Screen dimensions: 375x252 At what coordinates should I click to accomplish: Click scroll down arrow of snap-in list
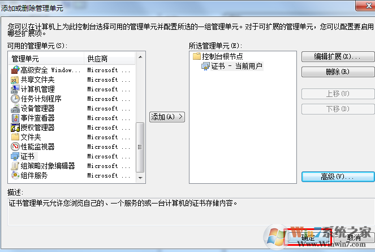coord(140,178)
